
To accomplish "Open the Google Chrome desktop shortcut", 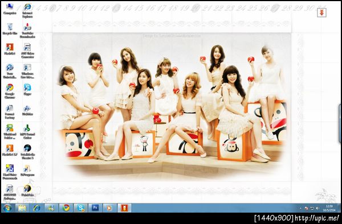I will 10,91.
